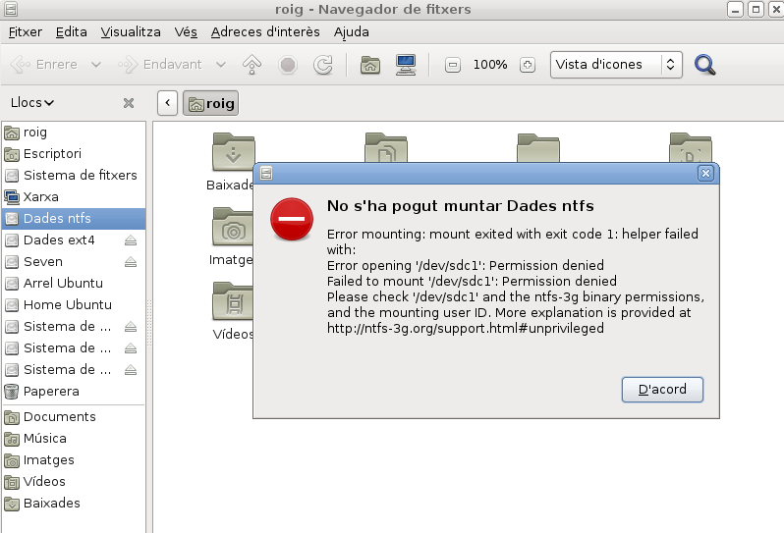Open the home folder toolbar icon
Viewport: 784px width, 533px height.
[x=370, y=65]
